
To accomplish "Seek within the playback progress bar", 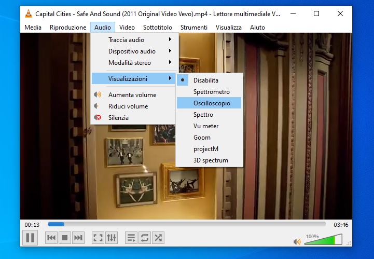I will [x=187, y=224].
